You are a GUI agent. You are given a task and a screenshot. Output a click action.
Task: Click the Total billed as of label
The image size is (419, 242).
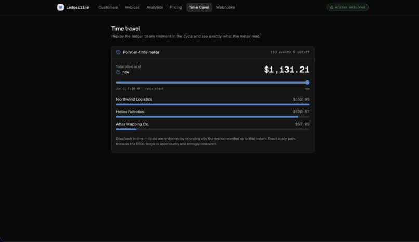[128, 66]
